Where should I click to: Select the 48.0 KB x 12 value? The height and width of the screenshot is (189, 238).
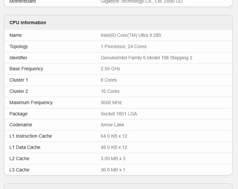pyautogui.click(x=114, y=147)
